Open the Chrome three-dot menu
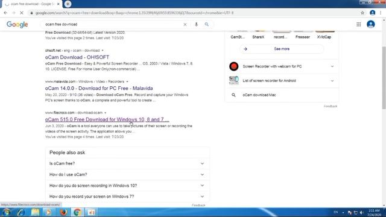Image resolution: width=386 pixels, height=217 pixels. (381, 13)
